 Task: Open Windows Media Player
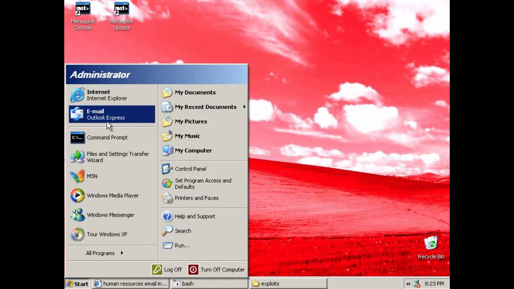(x=112, y=195)
